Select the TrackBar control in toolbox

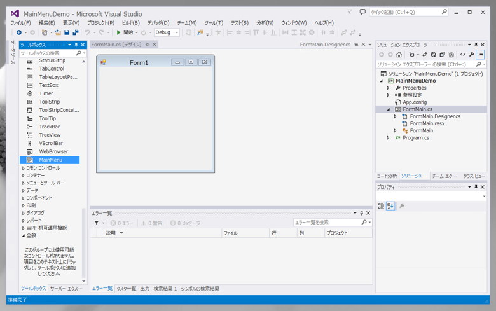[50, 127]
